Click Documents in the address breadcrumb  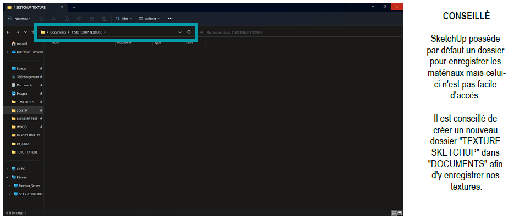pyautogui.click(x=58, y=32)
